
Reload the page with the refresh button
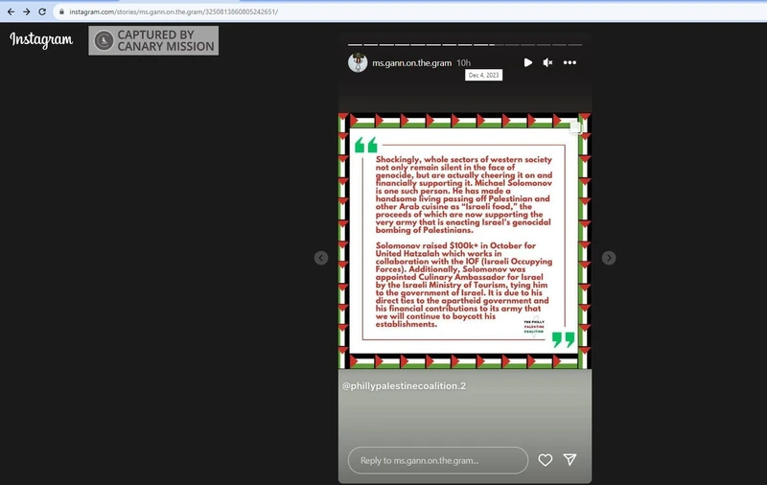click(x=44, y=12)
